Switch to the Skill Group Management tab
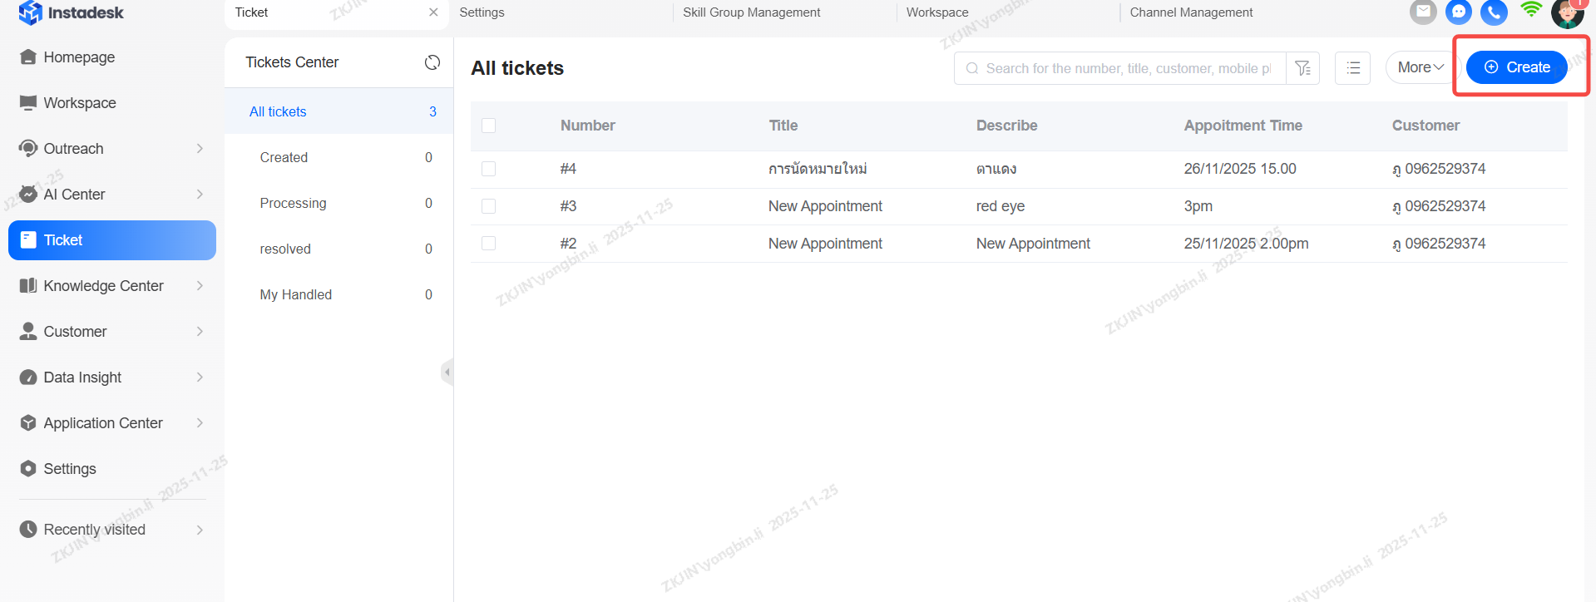The height and width of the screenshot is (602, 1596). pos(751,12)
